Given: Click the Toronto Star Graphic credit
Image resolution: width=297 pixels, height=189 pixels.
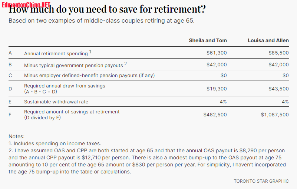Looking at the screenshot, I should [x=261, y=181].
